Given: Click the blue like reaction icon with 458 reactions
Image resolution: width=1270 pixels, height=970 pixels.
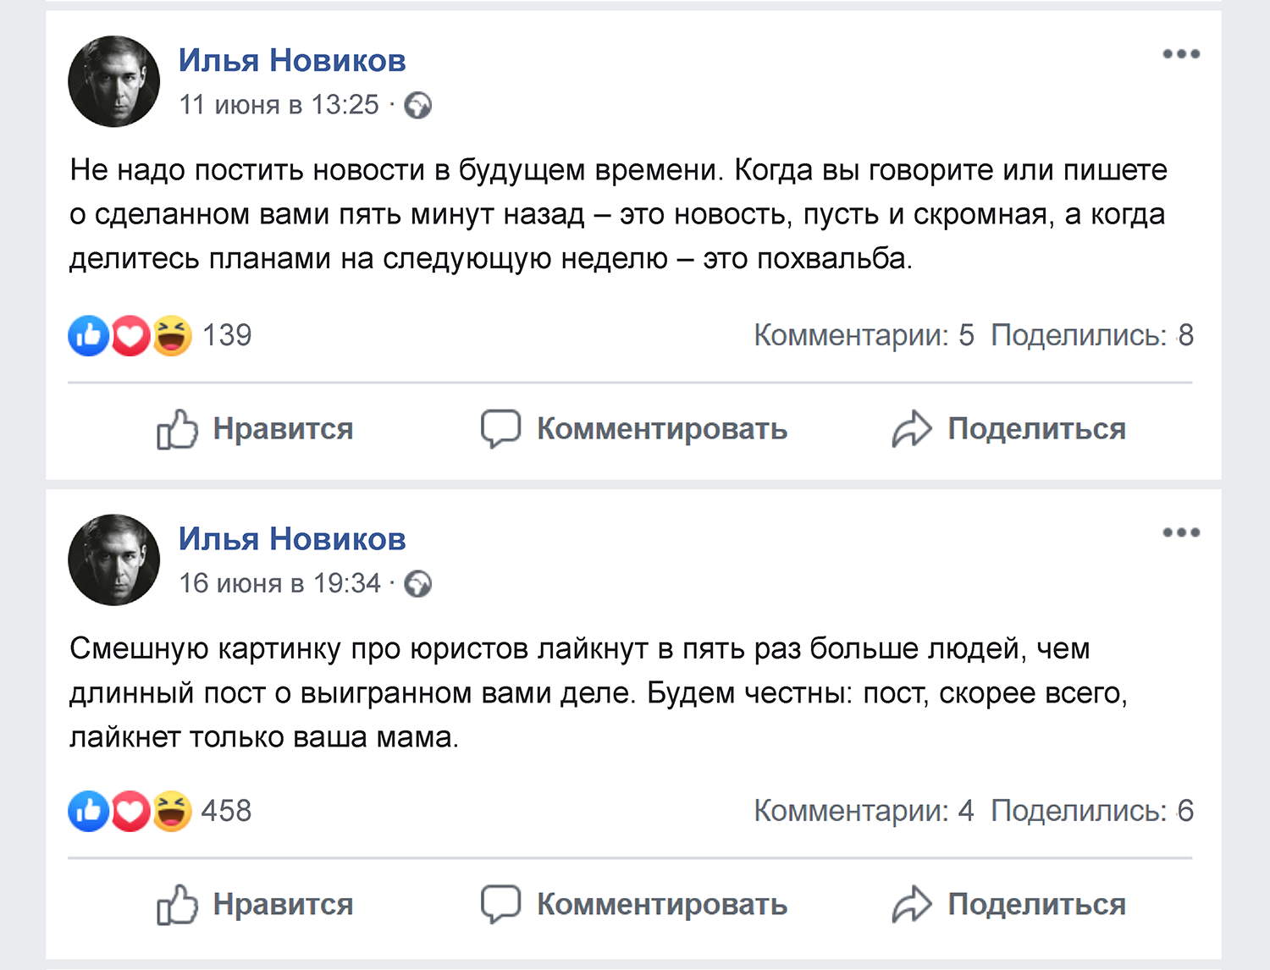Looking at the screenshot, I should pyautogui.click(x=89, y=811).
